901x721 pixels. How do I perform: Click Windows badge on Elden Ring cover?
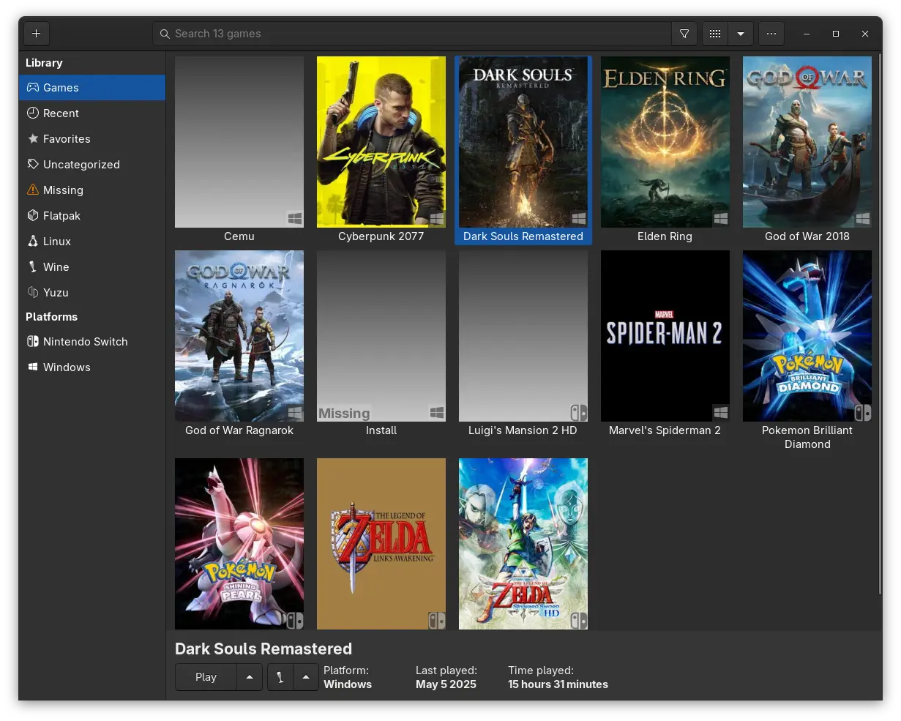pyautogui.click(x=721, y=218)
